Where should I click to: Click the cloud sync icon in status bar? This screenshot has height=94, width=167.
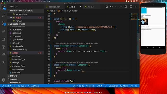15,86
